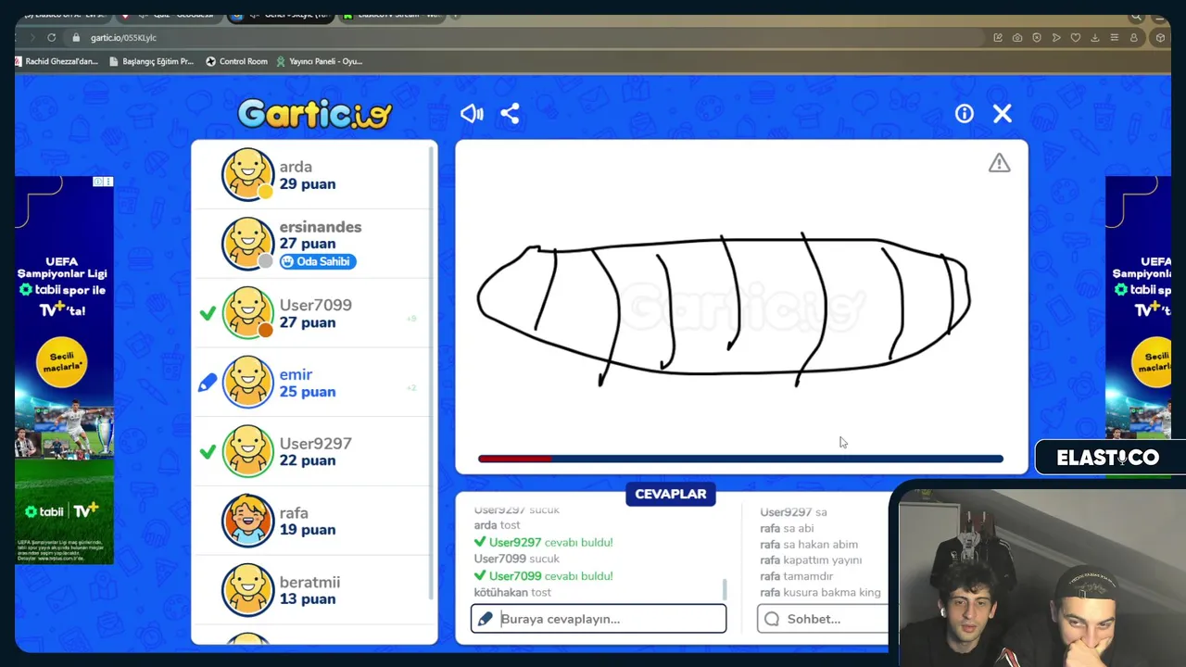
Task: Click the answers list scrollbar
Action: click(x=725, y=589)
